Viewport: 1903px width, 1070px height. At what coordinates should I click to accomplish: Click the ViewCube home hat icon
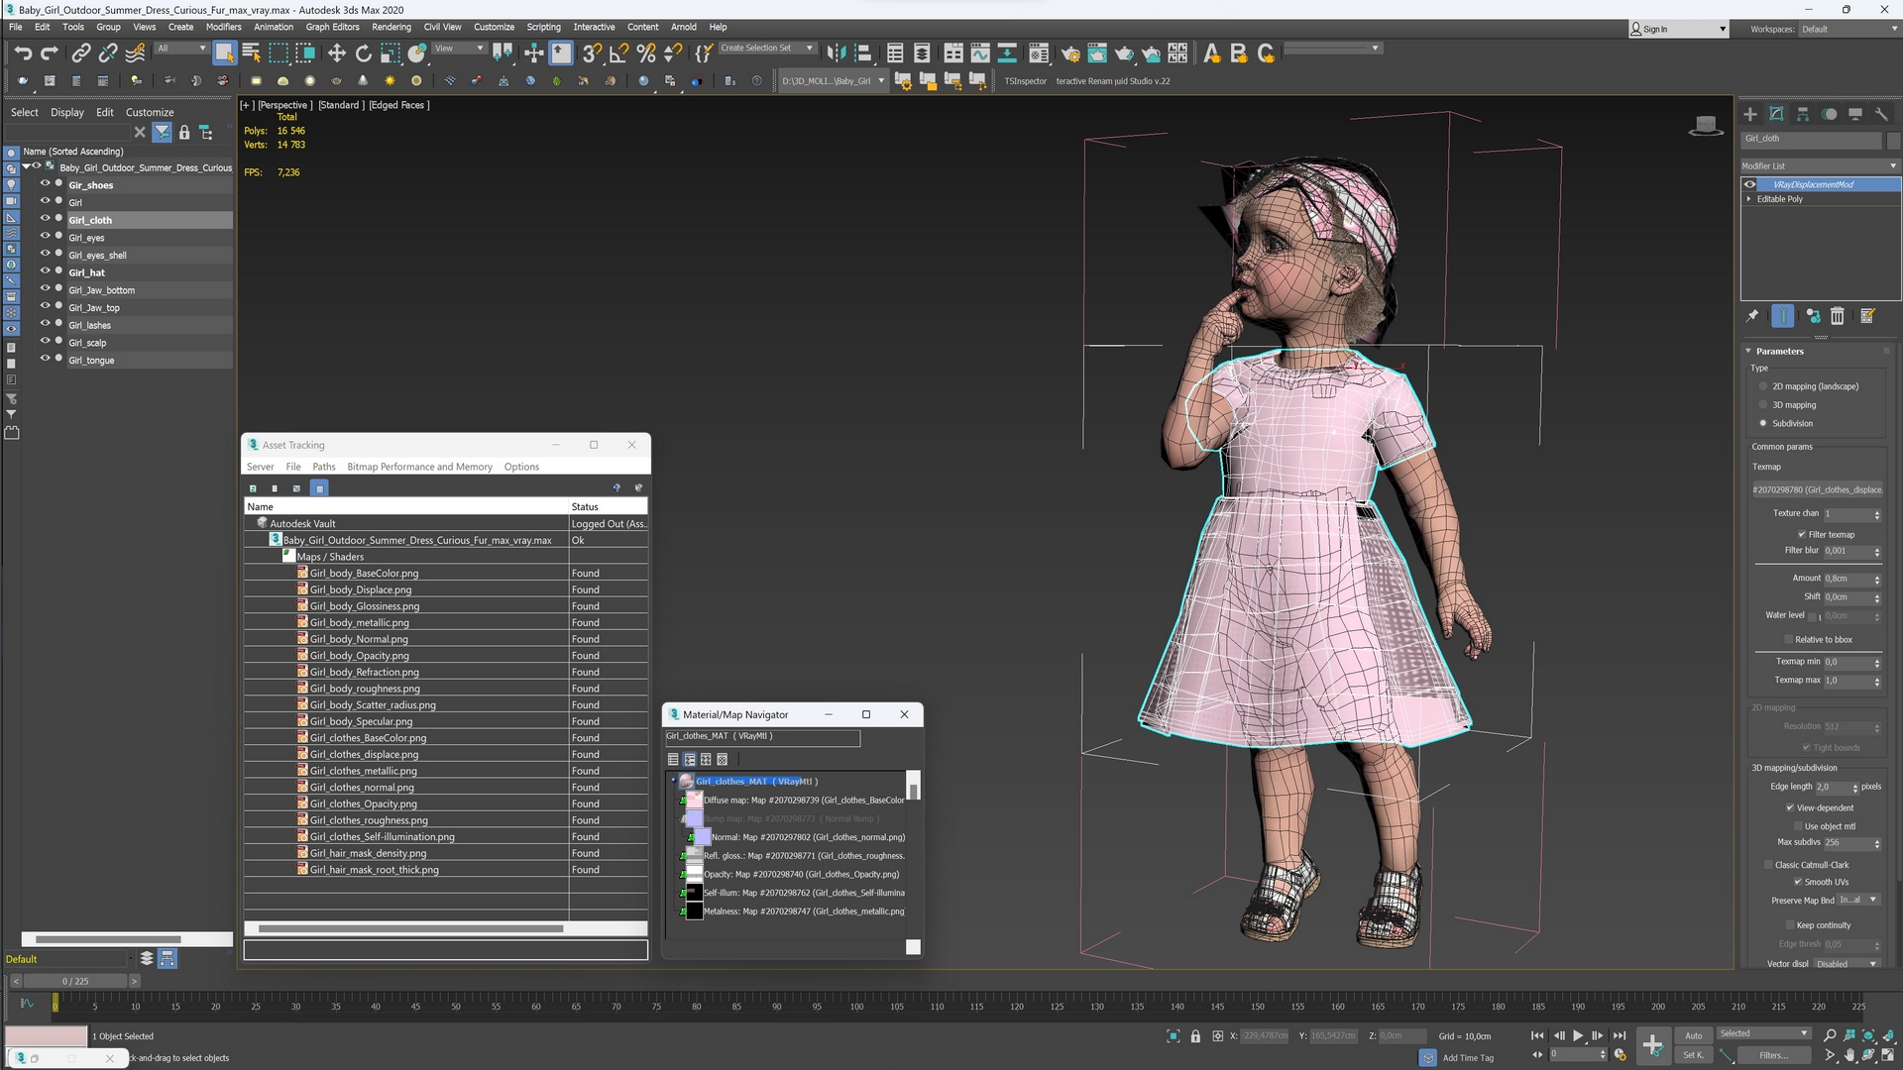pos(1705,126)
